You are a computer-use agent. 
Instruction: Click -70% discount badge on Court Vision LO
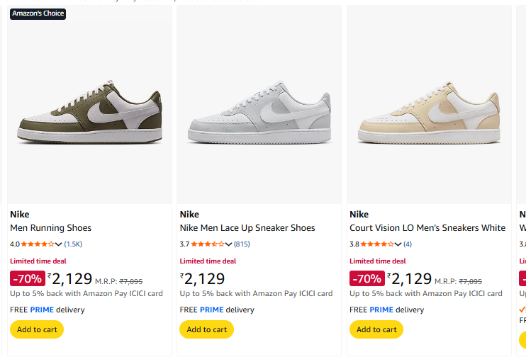pos(367,278)
